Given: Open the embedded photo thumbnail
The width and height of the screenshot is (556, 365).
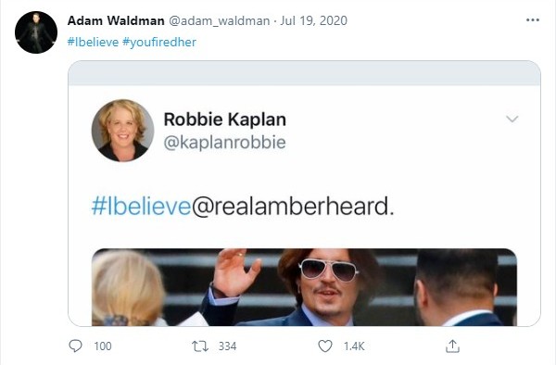Looking at the screenshot, I should click(304, 287).
